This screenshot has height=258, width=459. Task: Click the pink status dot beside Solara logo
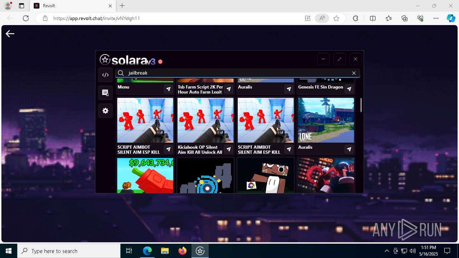pyautogui.click(x=160, y=62)
